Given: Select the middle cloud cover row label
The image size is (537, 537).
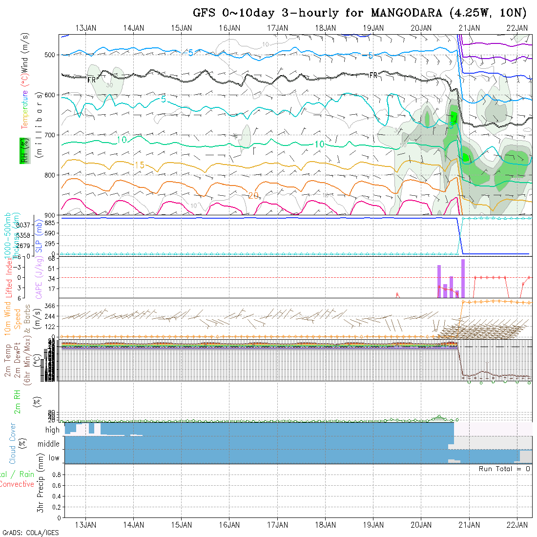Looking at the screenshot, I should 49,444.
